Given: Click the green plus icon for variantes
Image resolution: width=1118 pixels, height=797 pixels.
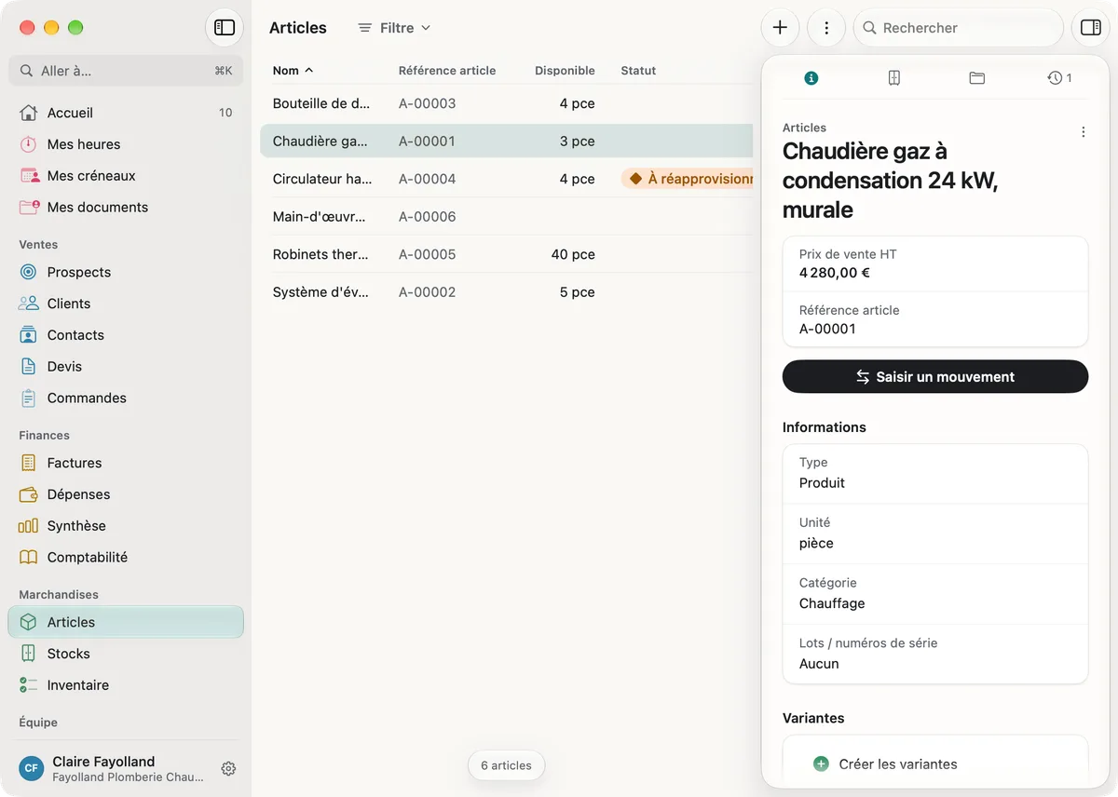Looking at the screenshot, I should coord(821,763).
